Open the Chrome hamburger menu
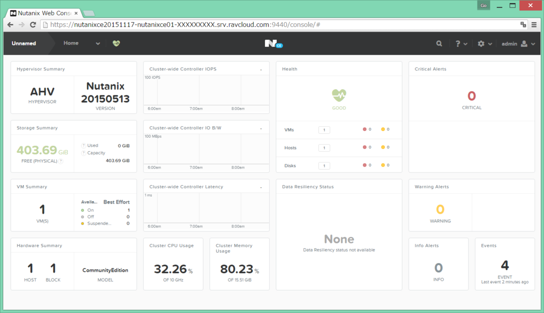This screenshot has width=544, height=313. (534, 24)
